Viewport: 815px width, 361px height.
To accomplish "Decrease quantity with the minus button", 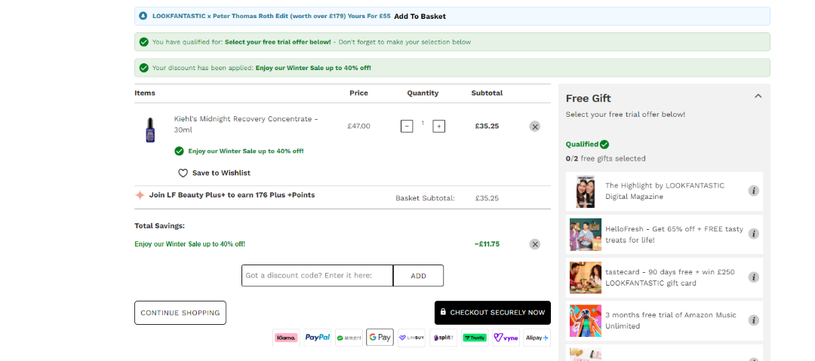I will [x=407, y=127].
